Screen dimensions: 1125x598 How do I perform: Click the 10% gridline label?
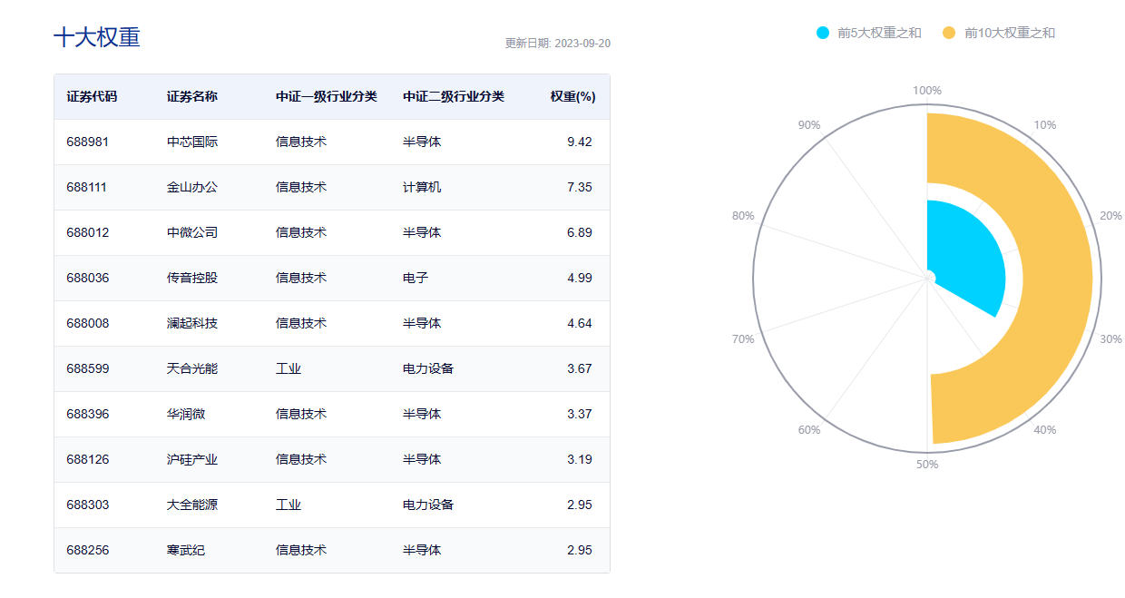click(x=1045, y=124)
